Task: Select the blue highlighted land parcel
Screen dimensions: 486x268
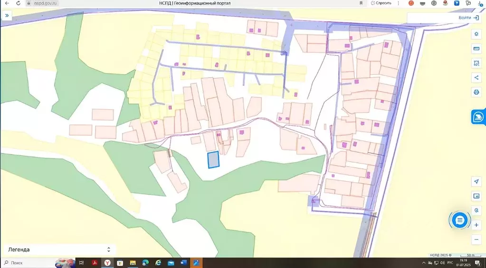Action: pos(213,160)
